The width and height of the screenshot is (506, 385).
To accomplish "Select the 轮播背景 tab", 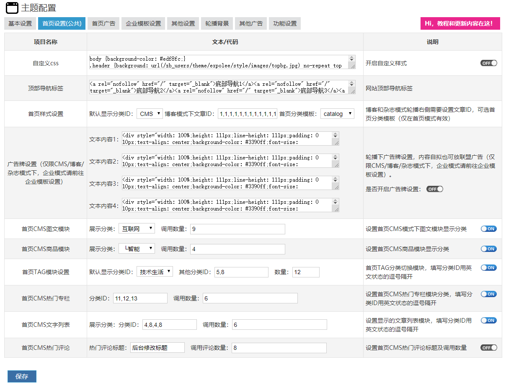I will click(217, 23).
